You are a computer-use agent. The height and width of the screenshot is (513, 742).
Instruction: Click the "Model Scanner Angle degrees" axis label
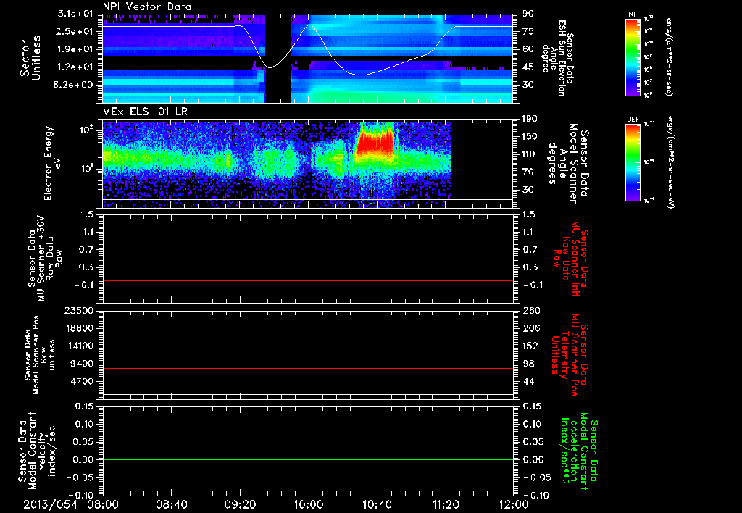tap(568, 163)
